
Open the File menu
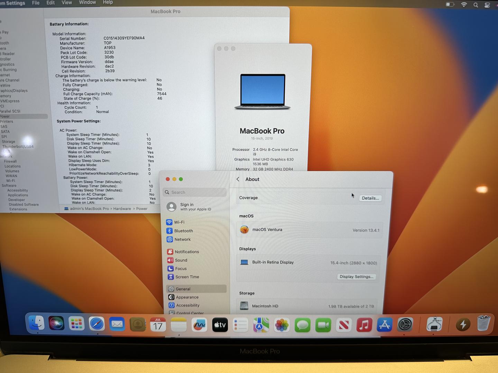[x=36, y=3]
